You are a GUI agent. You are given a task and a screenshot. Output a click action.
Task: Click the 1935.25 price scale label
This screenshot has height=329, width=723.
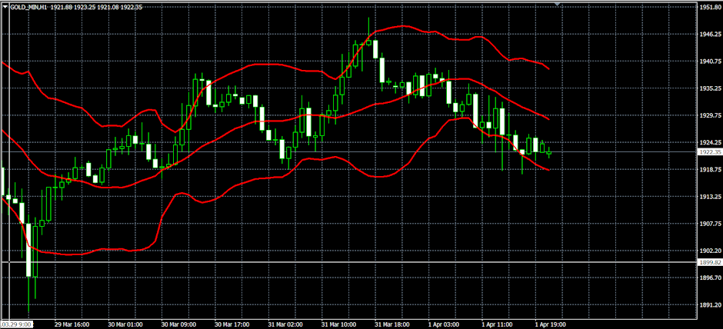711,88
